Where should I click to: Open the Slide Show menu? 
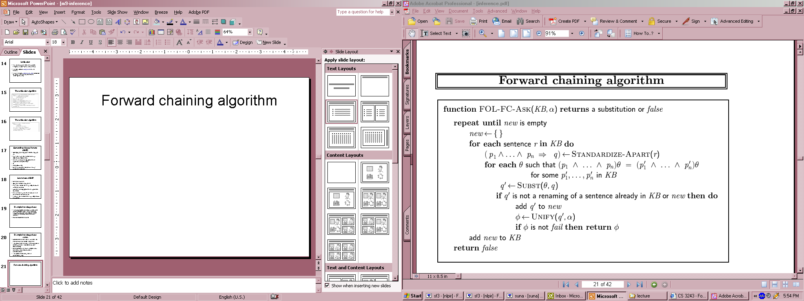click(117, 12)
